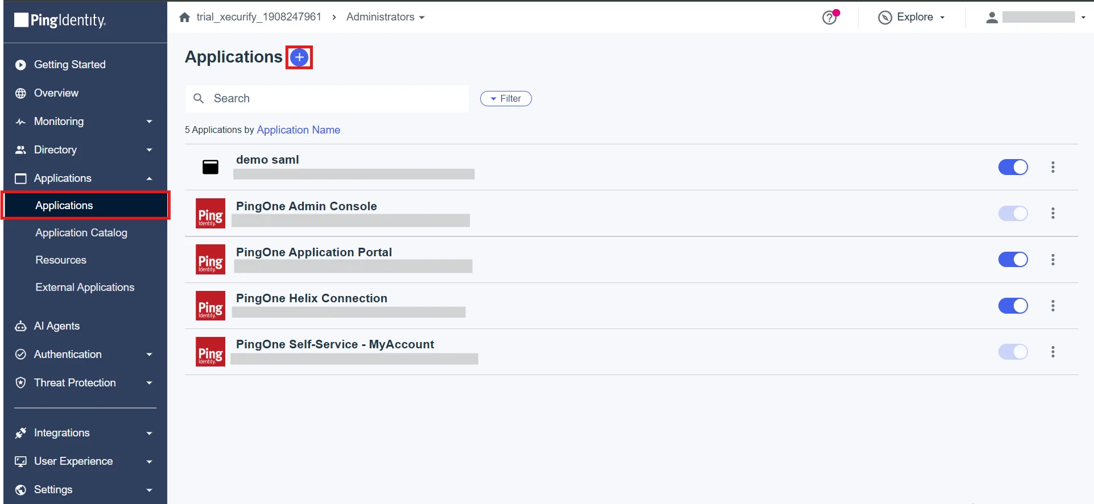Screen dimensions: 1094x504
Task: Click the Search applications input field
Action: (x=327, y=99)
